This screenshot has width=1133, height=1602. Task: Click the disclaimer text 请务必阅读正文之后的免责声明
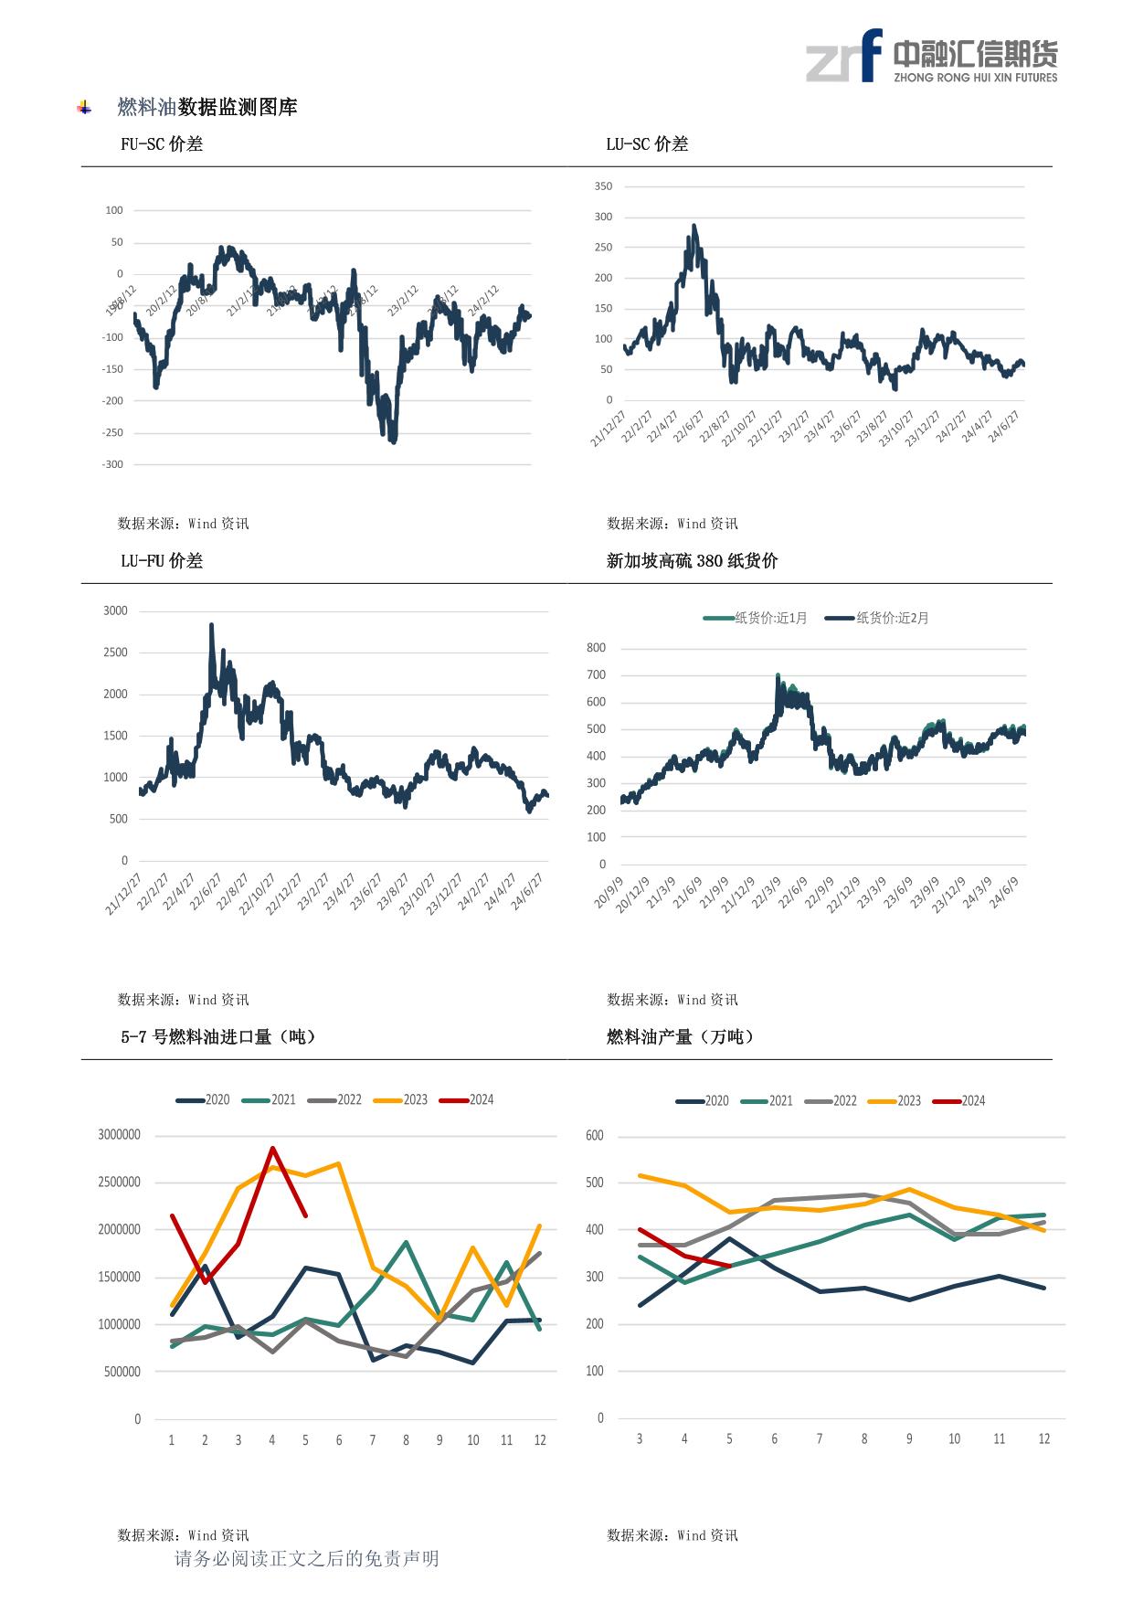tap(307, 1558)
